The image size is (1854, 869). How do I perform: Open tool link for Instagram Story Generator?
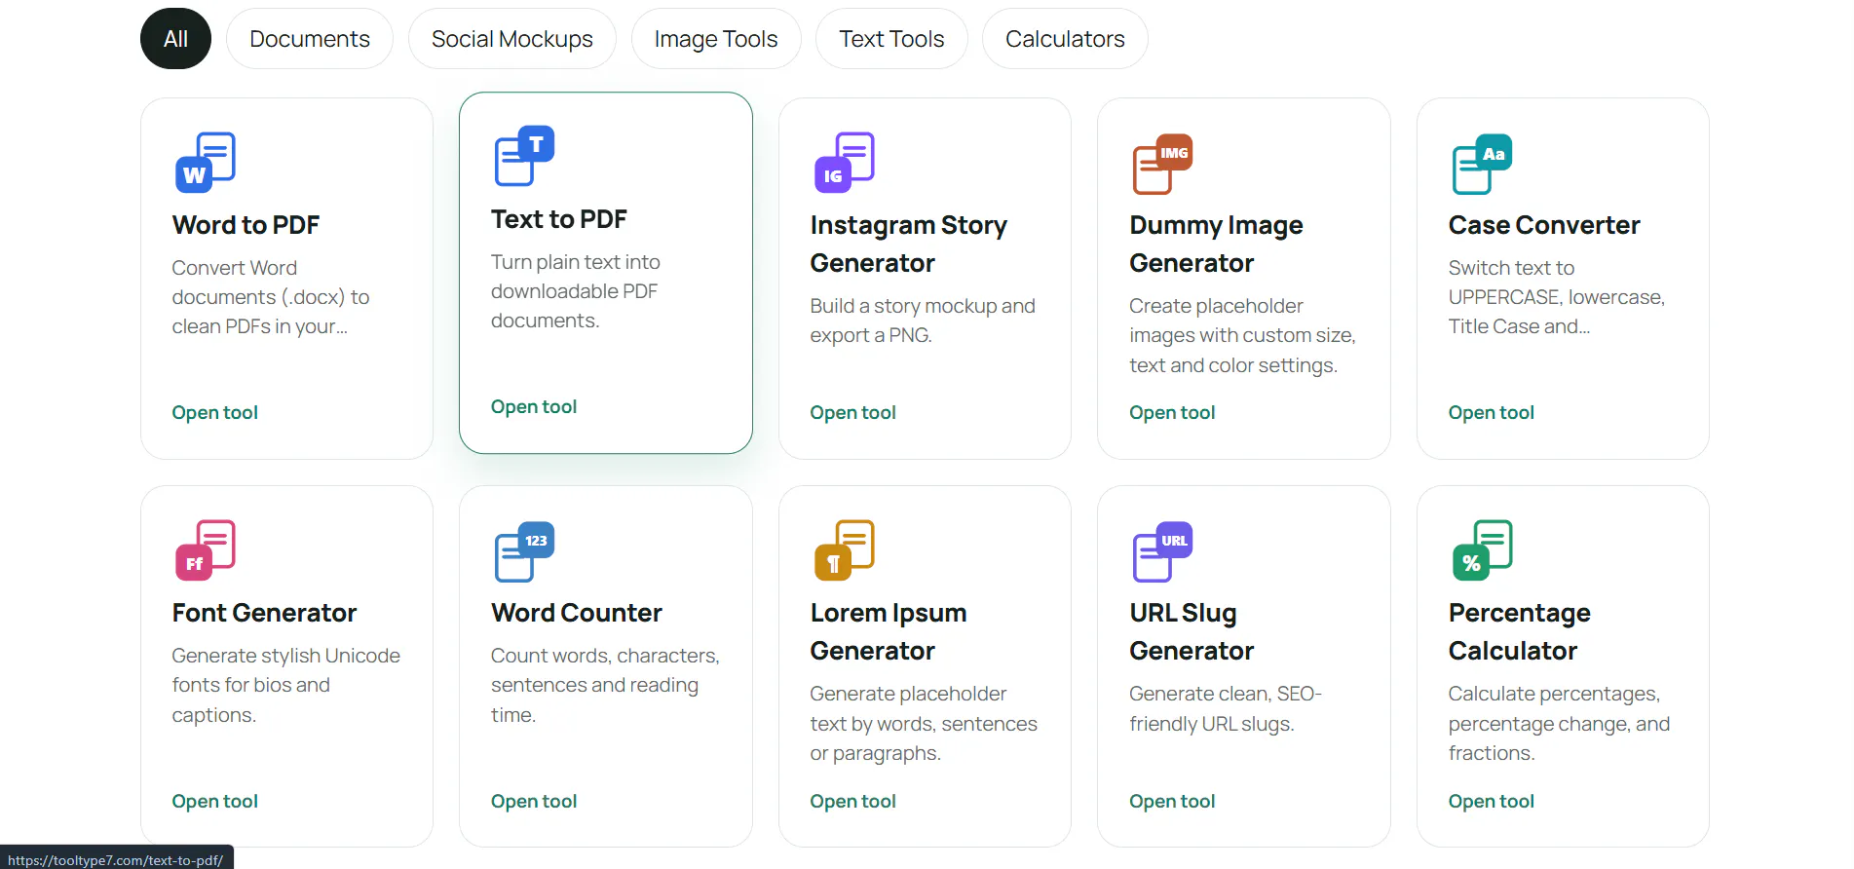pos(853,412)
